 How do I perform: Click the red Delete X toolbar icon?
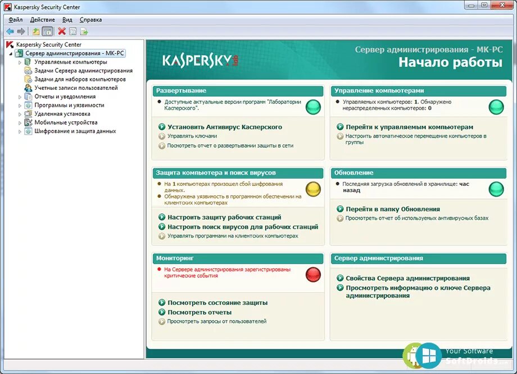(x=62, y=31)
